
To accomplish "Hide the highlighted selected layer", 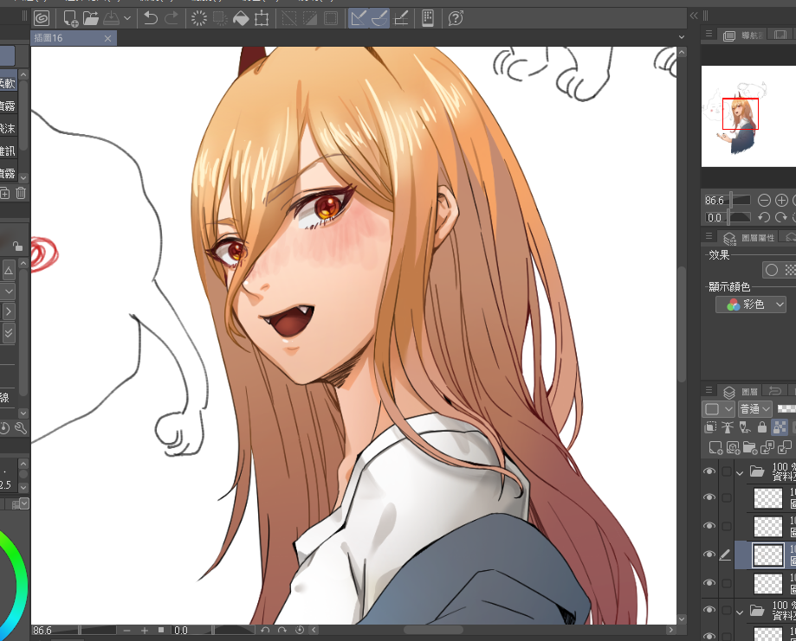I will click(x=709, y=554).
